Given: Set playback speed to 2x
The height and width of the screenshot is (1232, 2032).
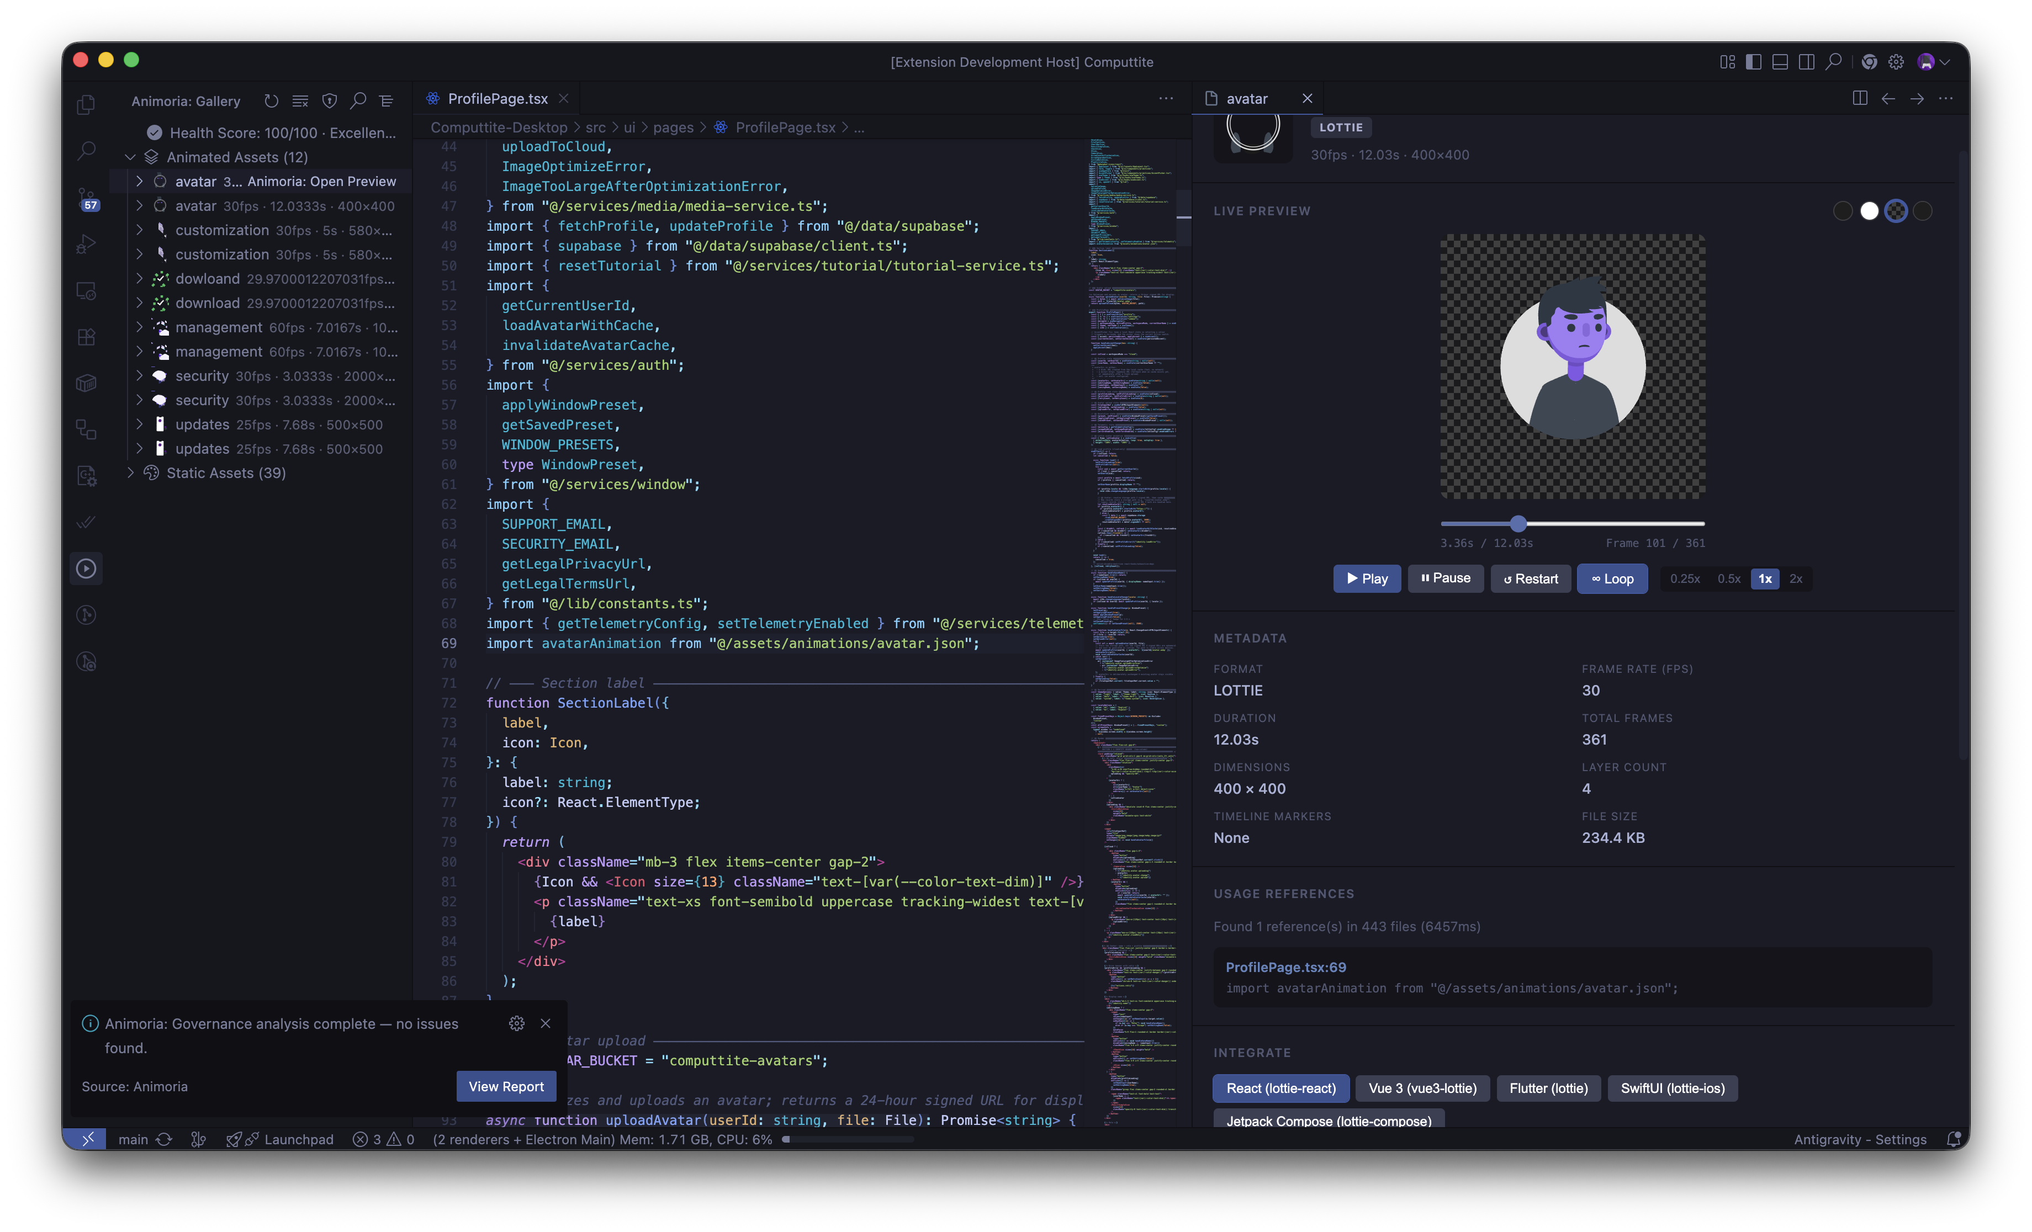Looking at the screenshot, I should coord(1795,578).
